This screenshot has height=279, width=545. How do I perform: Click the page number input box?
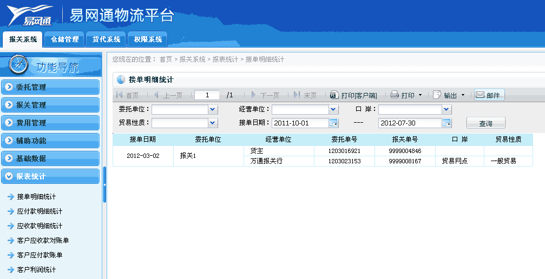click(207, 95)
